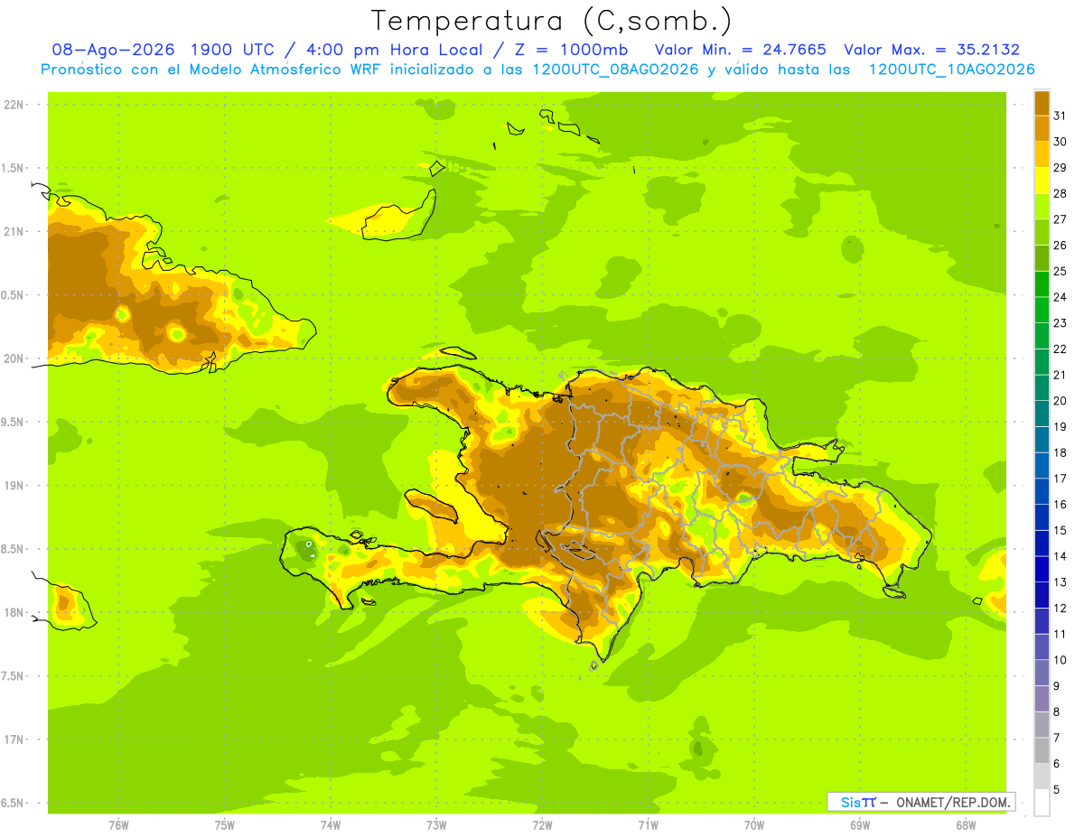This screenshot has width=1084, height=837.
Task: Click yellow swatch between legend 28 and 29
Action: tap(1042, 180)
